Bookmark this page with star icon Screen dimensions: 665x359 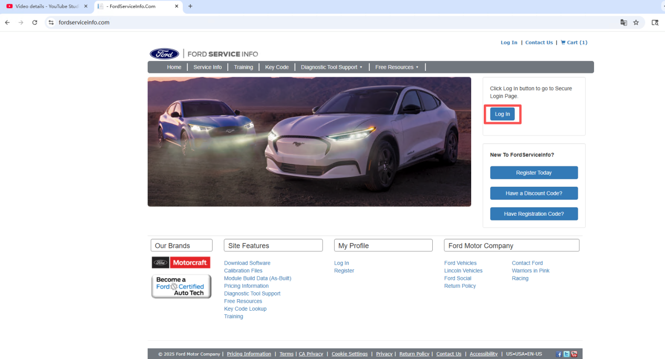(636, 23)
